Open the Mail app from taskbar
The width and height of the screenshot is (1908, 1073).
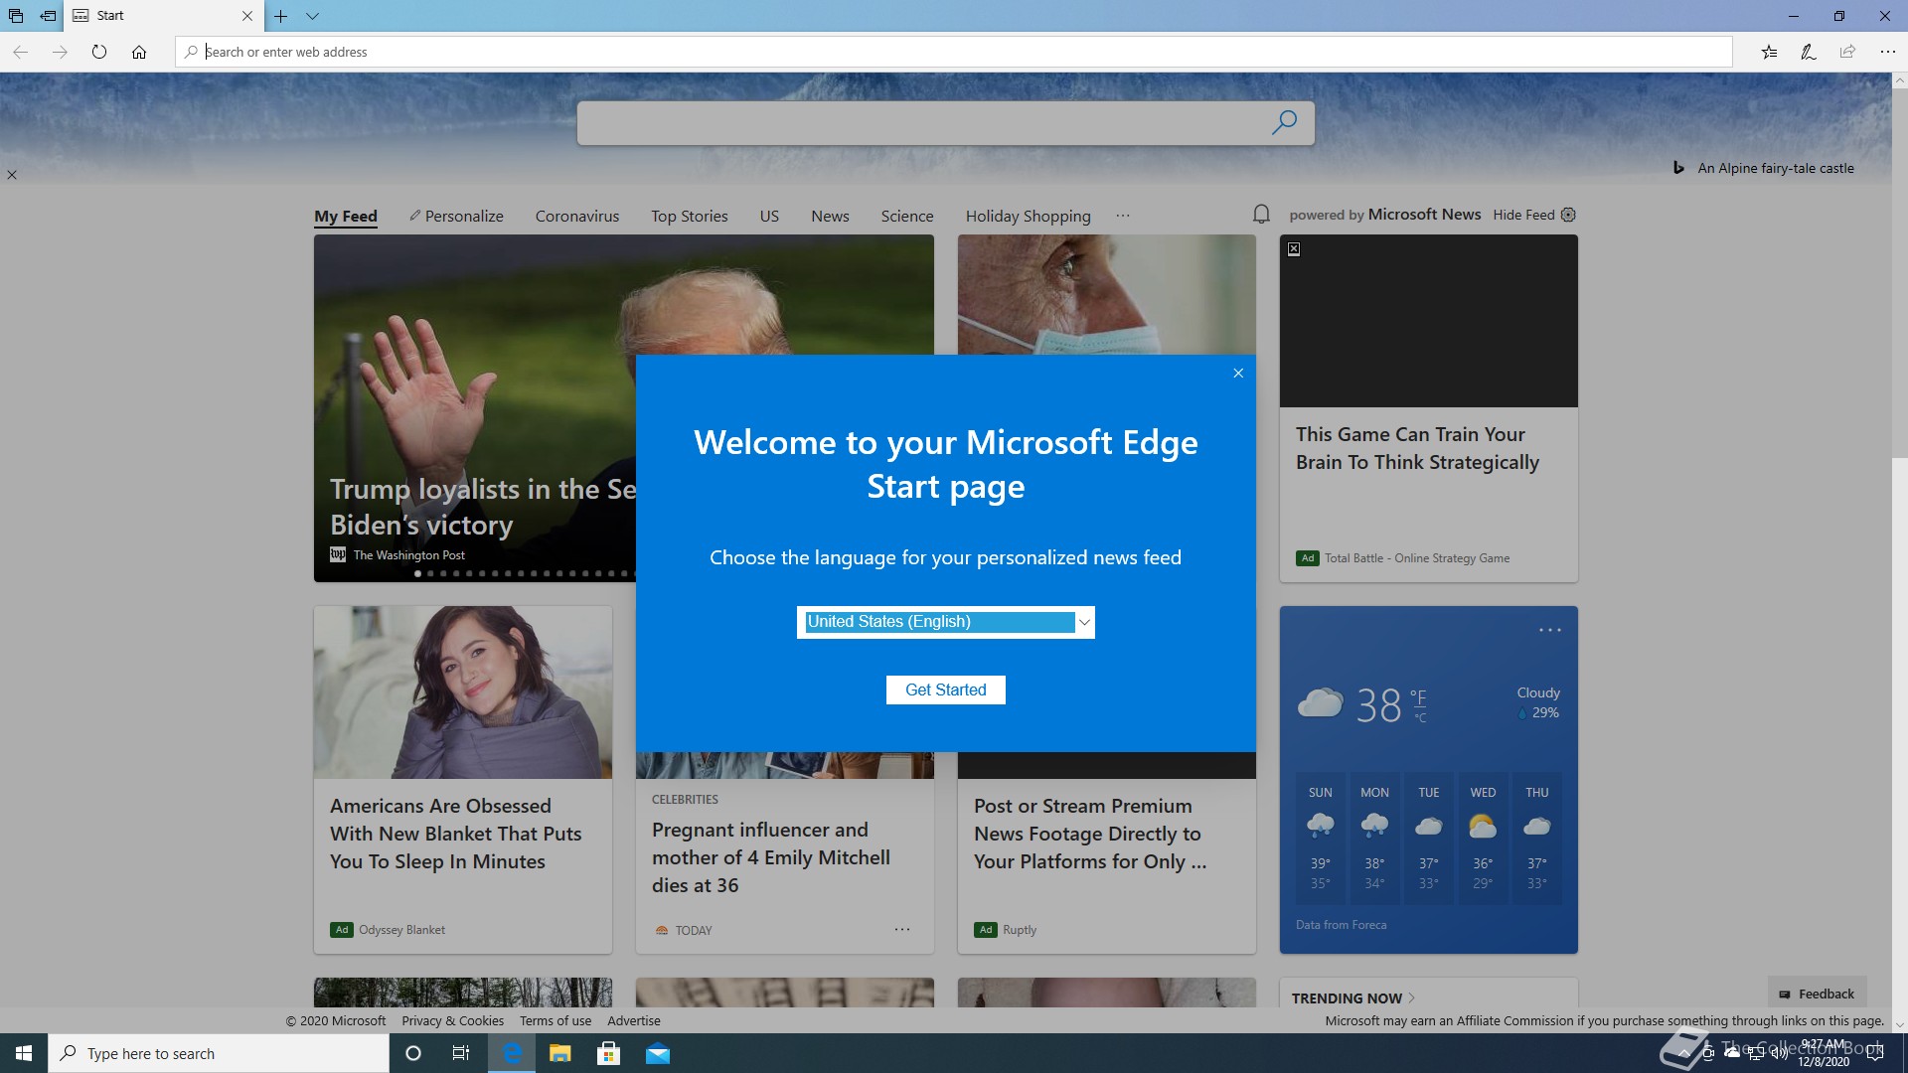coord(658,1053)
